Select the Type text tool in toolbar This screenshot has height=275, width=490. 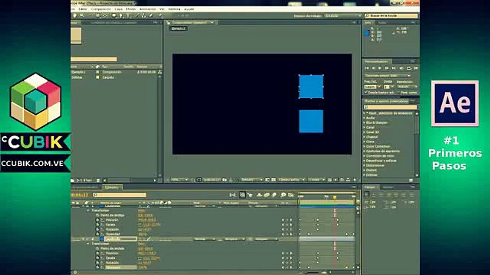click(x=128, y=16)
